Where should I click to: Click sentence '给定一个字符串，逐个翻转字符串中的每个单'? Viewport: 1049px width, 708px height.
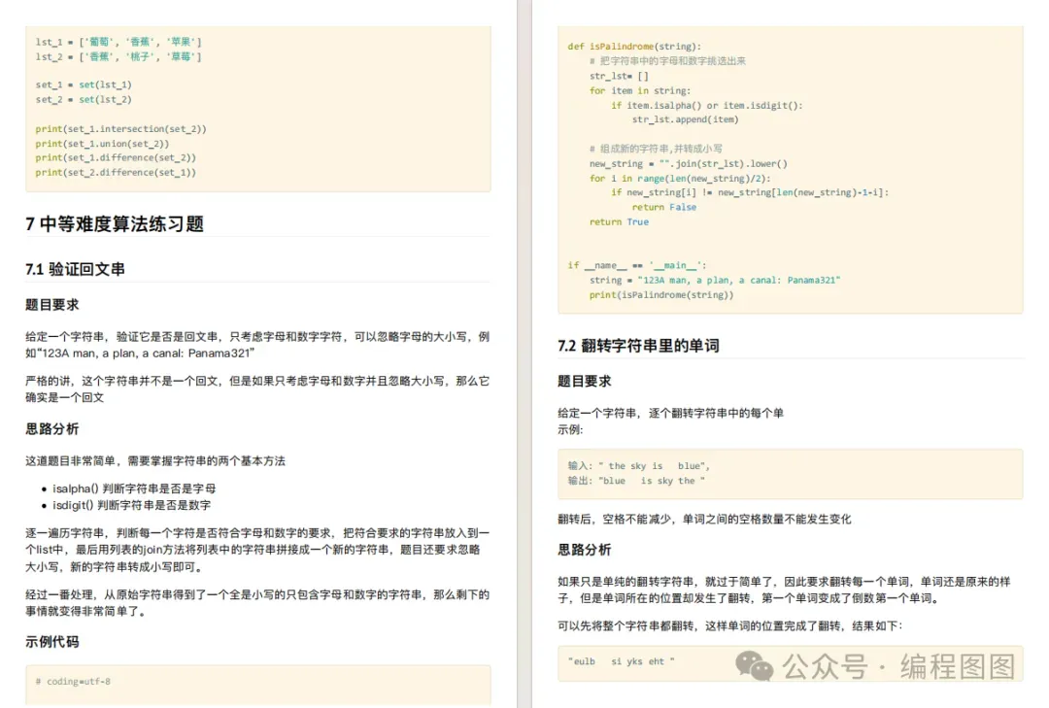(670, 413)
